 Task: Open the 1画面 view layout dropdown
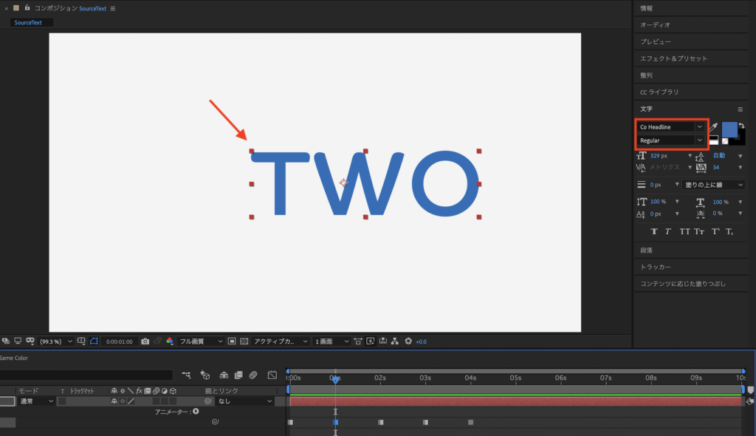331,341
